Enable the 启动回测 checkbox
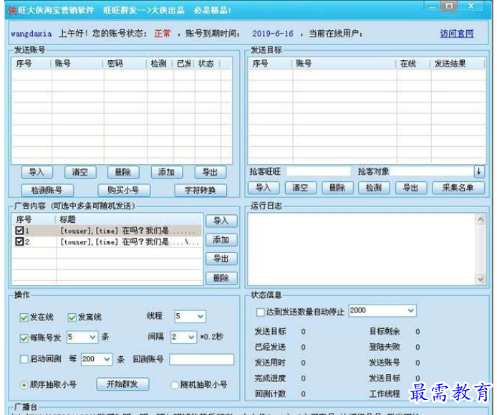 point(24,359)
